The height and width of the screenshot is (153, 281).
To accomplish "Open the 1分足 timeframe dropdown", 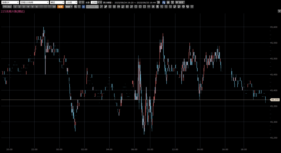I will pyautogui.click(x=71, y=2).
